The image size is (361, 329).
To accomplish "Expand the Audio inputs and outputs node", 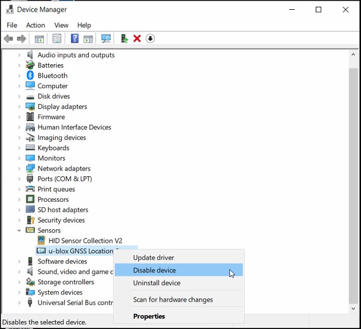I will [20, 55].
